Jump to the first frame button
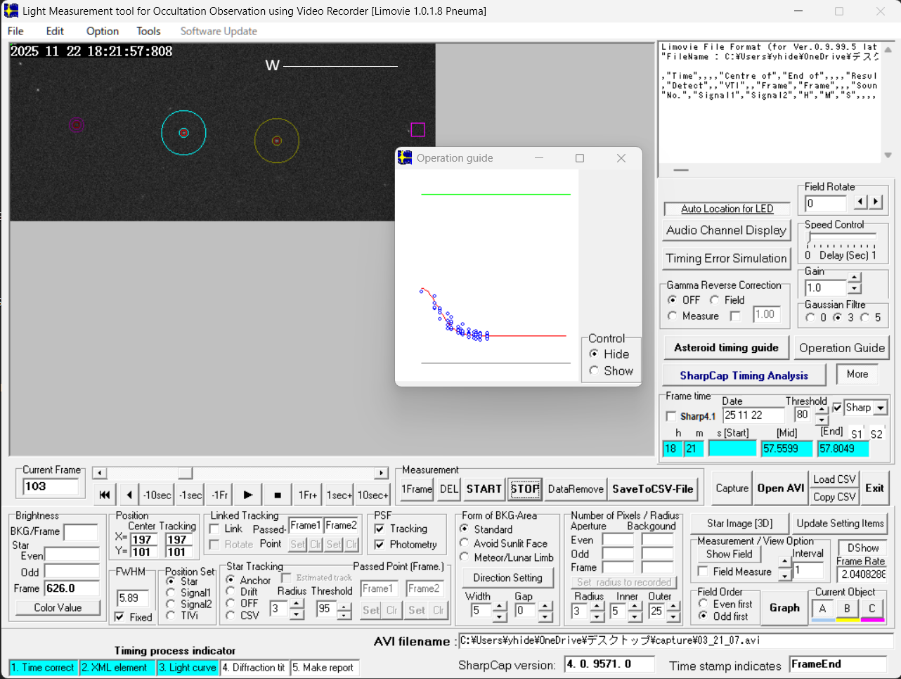 [x=105, y=495]
